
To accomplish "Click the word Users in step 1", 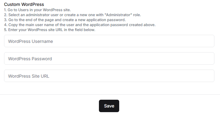I will pos(22,10).
